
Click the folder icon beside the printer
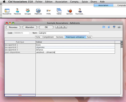104,27
